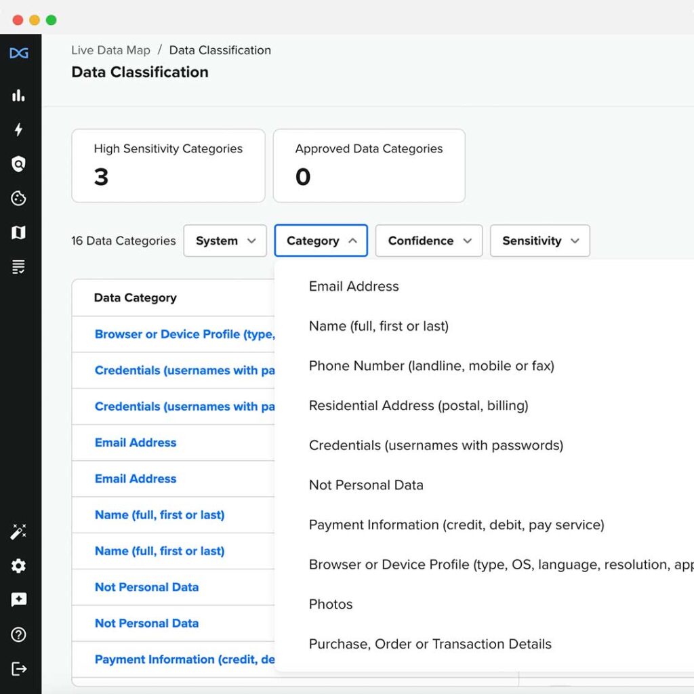The width and height of the screenshot is (694, 694).
Task: Open the Live Data Map icon in sidebar
Action: point(19,232)
